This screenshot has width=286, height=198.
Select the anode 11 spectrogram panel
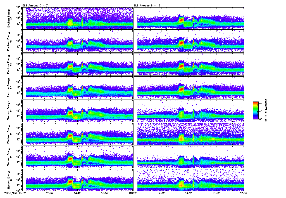tap(189, 88)
